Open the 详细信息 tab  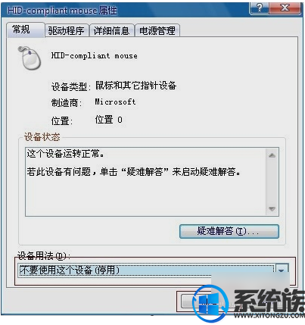pos(111,30)
